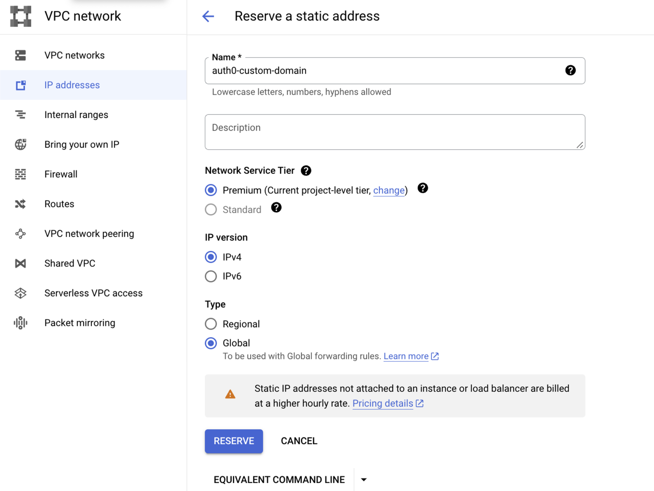
Task: Click the Packet mirroring sidebar icon
Action: (x=20, y=323)
